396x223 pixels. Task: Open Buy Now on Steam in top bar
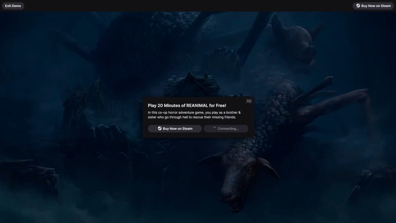(x=373, y=6)
